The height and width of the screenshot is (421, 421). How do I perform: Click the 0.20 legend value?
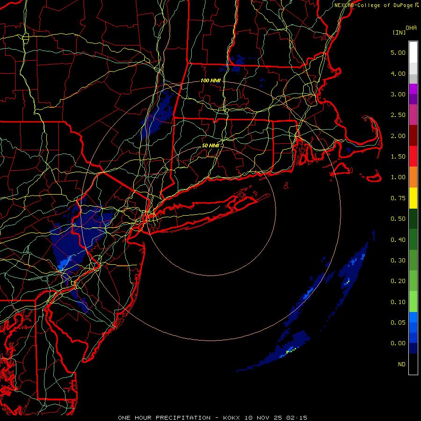[x=398, y=281]
